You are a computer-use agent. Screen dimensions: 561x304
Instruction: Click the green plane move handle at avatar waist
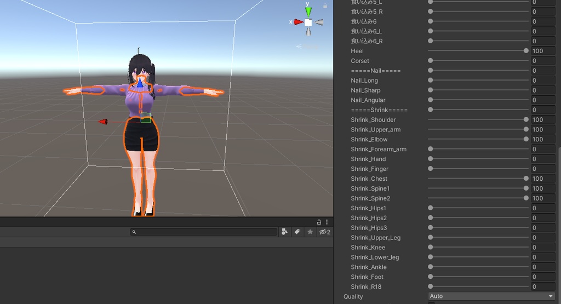[145, 118]
